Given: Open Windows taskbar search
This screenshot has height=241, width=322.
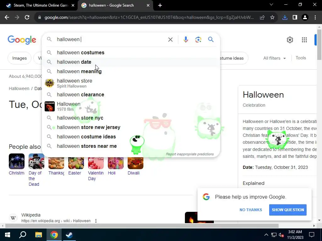Looking at the screenshot, I should (x=23, y=235).
